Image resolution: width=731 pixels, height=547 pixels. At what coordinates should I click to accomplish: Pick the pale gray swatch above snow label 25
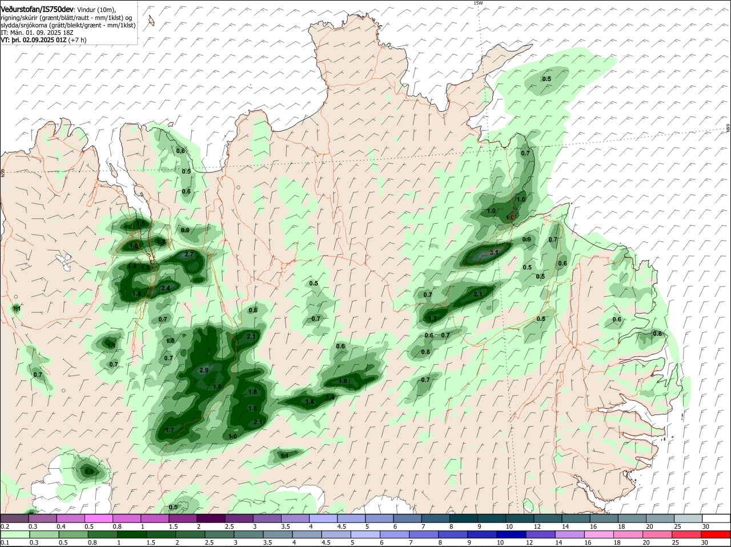click(x=687, y=518)
